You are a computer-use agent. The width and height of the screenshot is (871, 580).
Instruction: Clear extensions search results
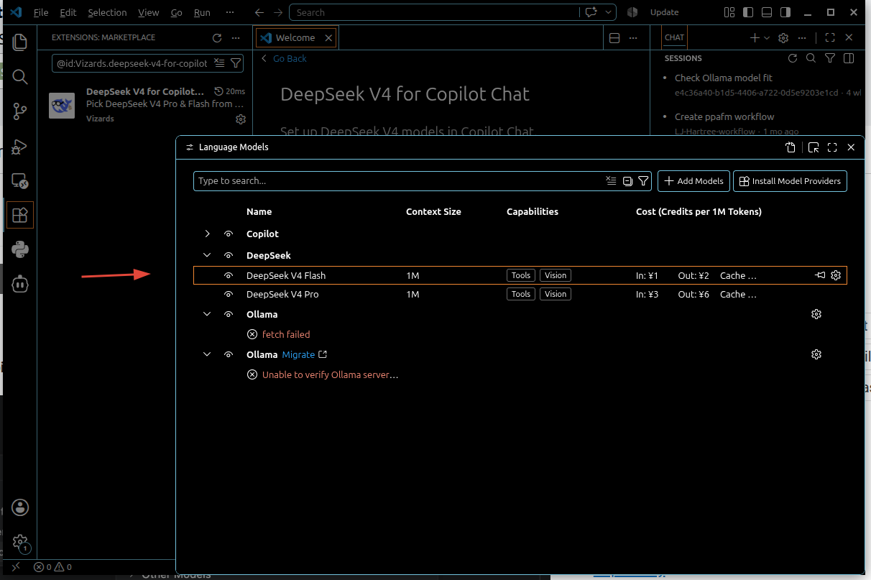[x=220, y=63]
